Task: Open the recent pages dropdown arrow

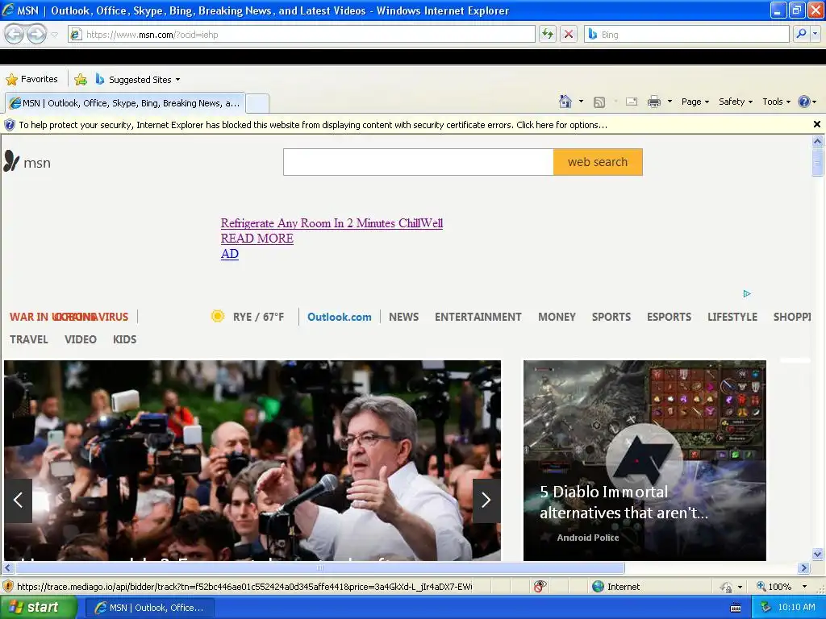Action: pos(55,35)
